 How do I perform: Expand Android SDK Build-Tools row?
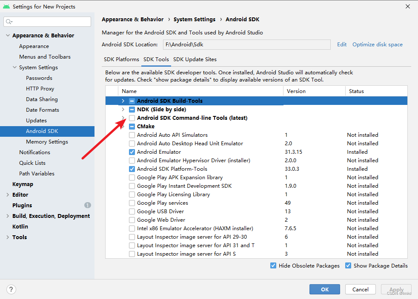pos(123,101)
